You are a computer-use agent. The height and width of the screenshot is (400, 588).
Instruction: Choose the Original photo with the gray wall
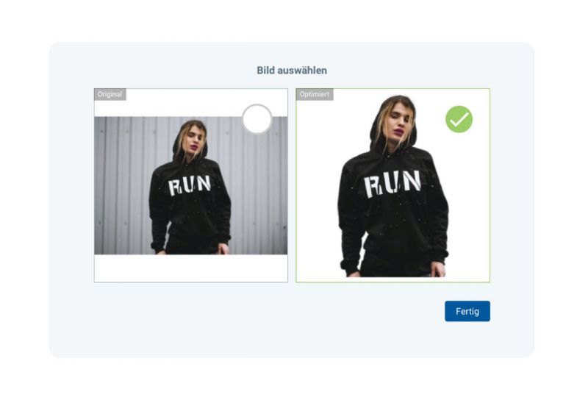pos(191,185)
